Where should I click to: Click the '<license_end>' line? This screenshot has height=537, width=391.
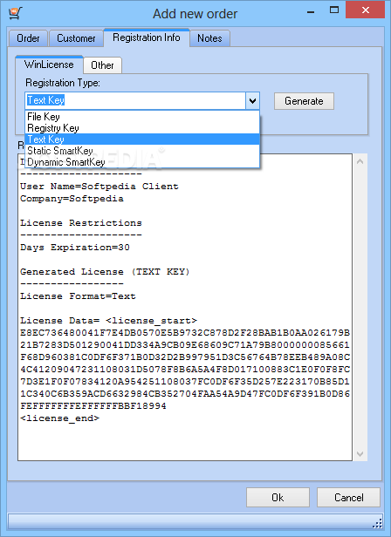click(x=59, y=418)
